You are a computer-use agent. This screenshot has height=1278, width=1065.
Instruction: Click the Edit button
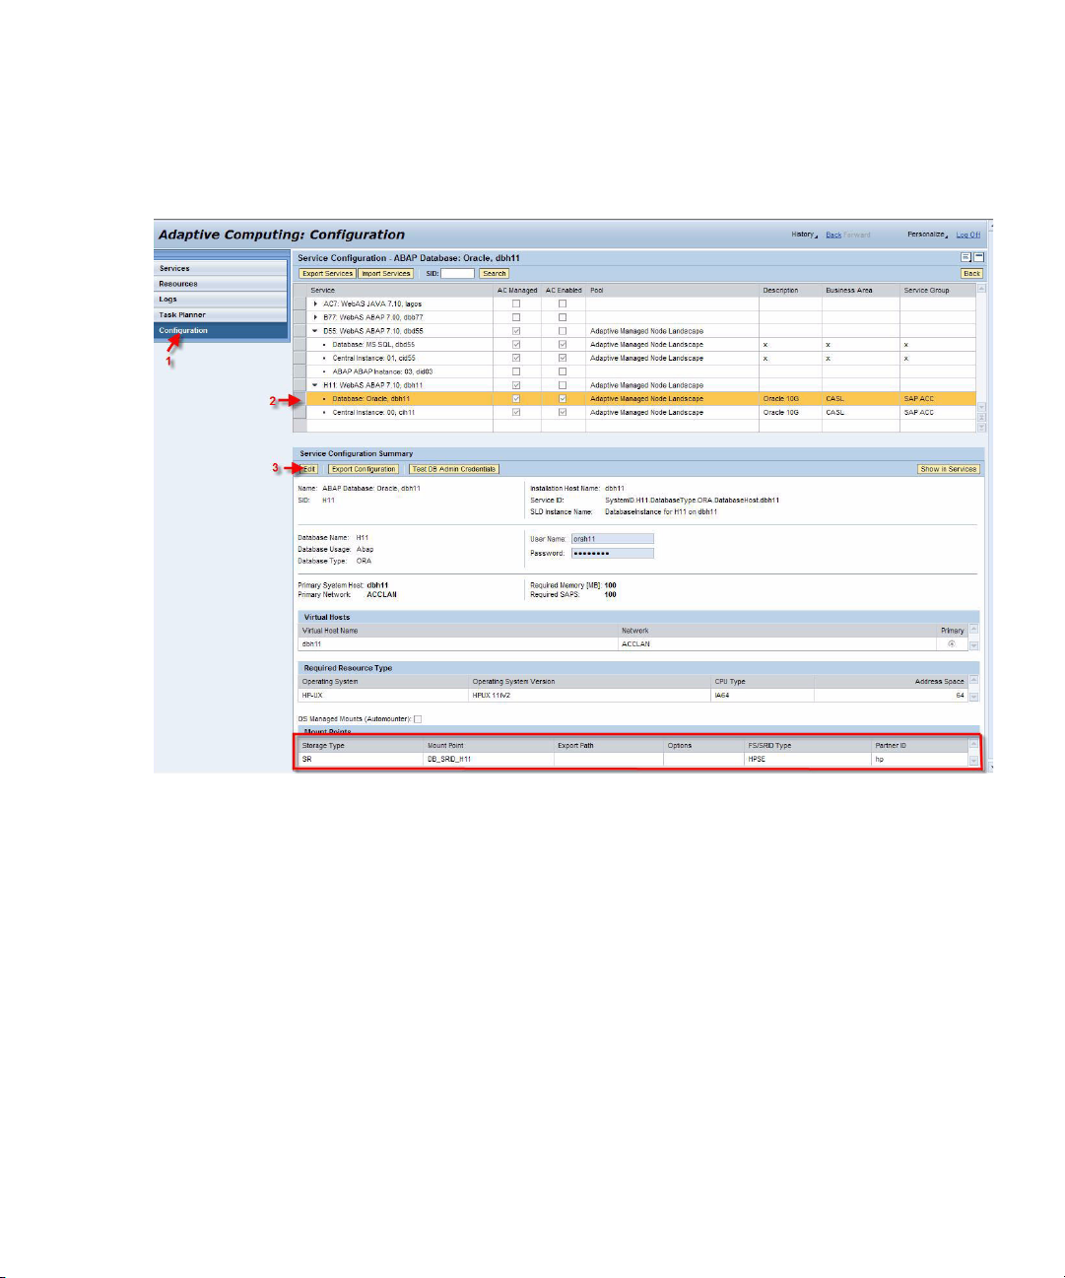(309, 469)
